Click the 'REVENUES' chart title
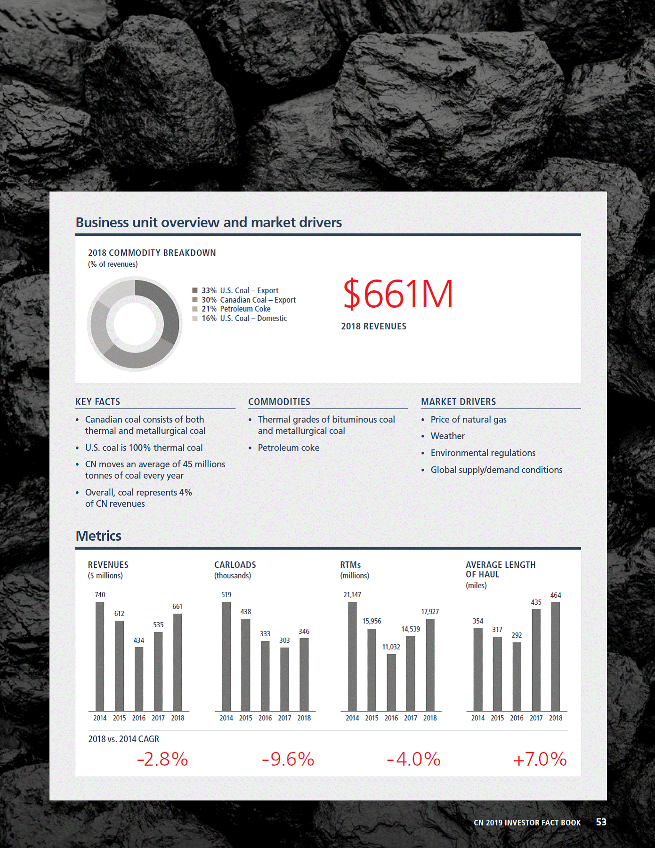 click(108, 565)
